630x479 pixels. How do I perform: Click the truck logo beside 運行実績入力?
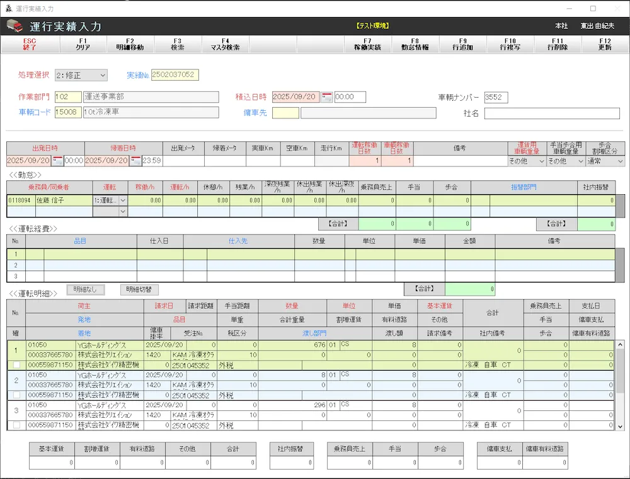coord(14,26)
